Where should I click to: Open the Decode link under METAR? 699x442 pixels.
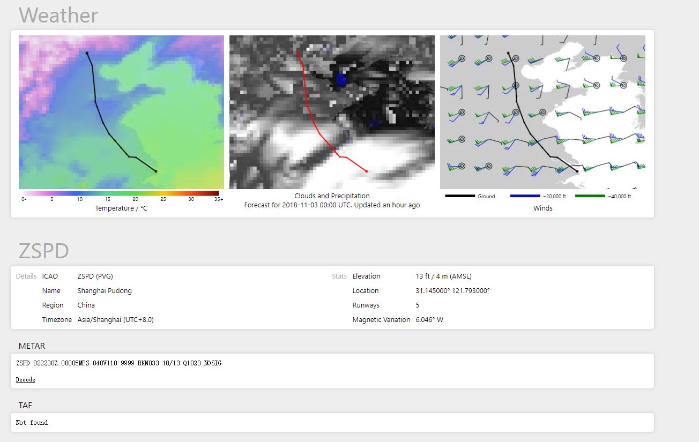(x=25, y=379)
